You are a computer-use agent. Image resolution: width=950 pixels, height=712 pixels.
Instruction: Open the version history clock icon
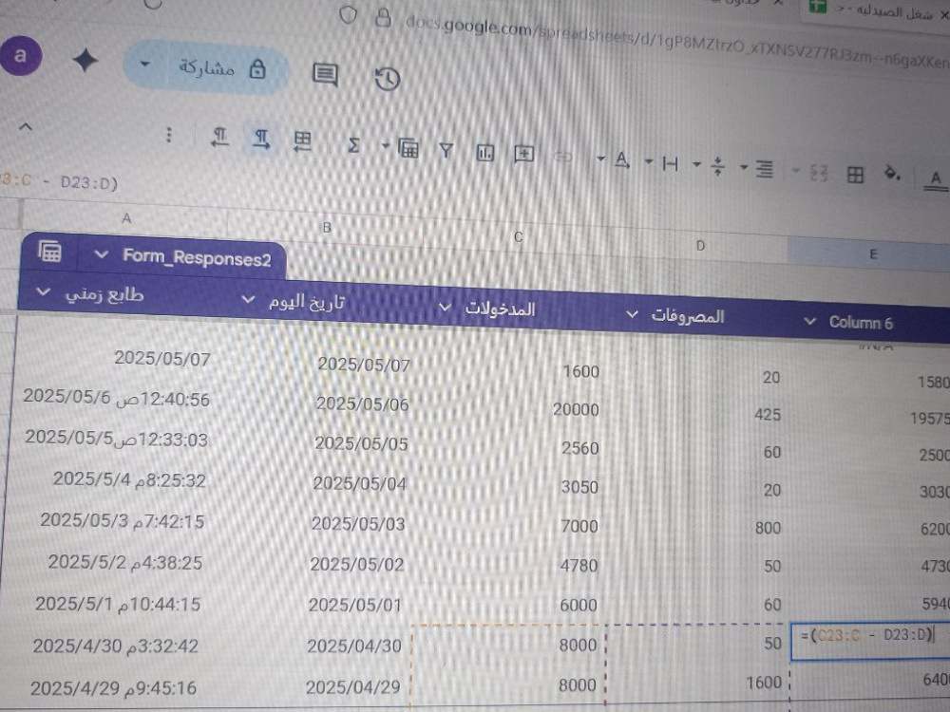(388, 80)
